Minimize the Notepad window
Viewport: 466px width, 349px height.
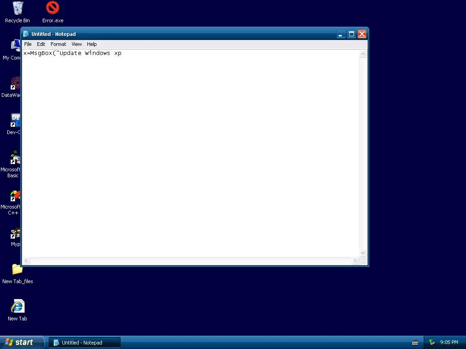point(340,34)
